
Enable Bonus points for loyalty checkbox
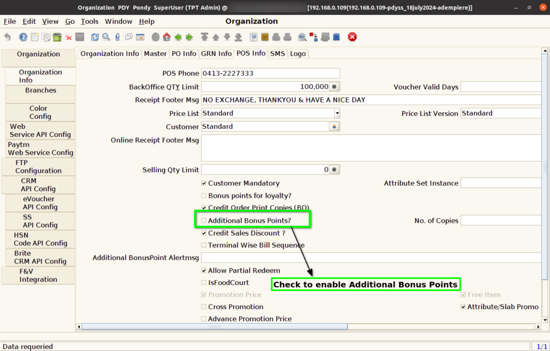coord(204,196)
